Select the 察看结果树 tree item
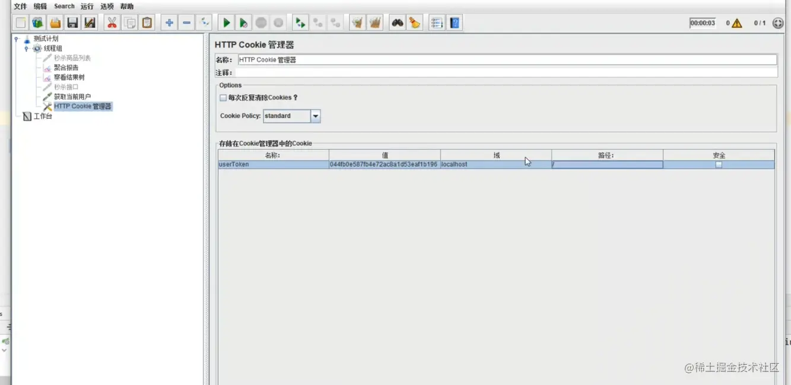The height and width of the screenshot is (385, 791). pos(69,77)
